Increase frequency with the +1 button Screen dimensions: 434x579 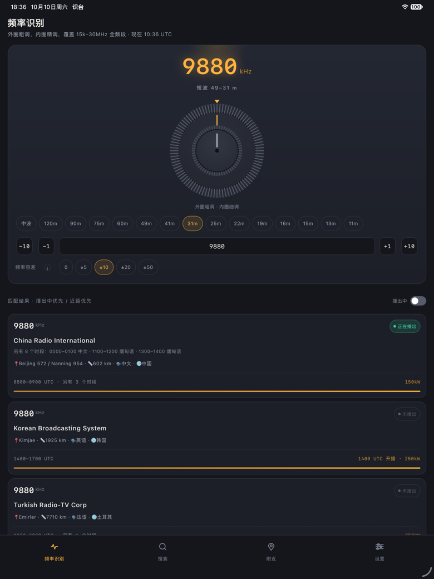tap(387, 246)
